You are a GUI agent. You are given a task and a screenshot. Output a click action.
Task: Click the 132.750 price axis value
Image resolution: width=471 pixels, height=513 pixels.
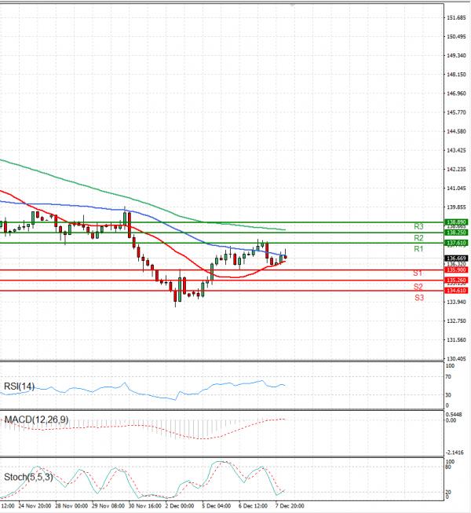point(456,321)
